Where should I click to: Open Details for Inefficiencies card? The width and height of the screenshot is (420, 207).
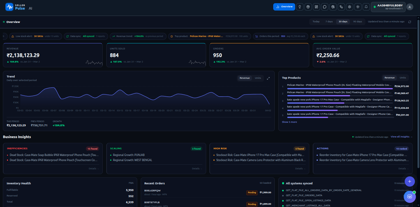pos(94,169)
